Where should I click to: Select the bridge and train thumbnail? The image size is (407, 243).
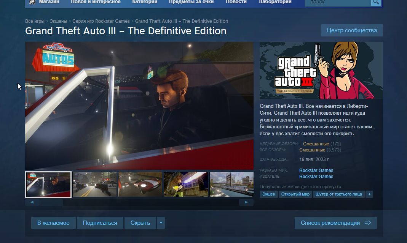(231, 185)
